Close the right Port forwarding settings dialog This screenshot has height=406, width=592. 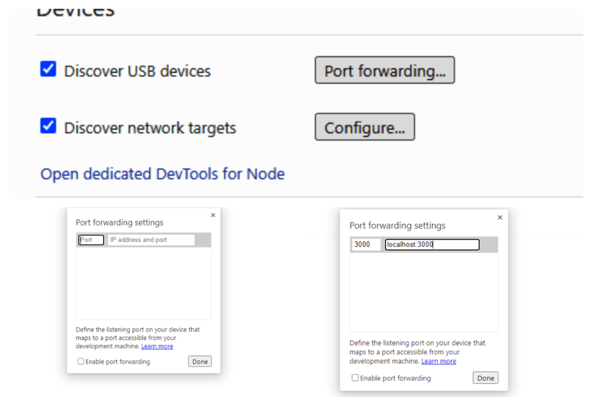tap(500, 217)
